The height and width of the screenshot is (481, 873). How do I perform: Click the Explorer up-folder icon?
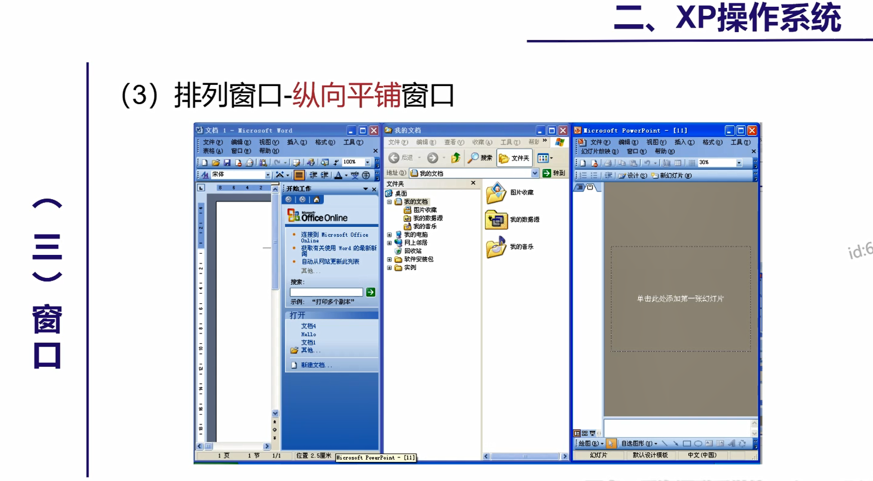coord(456,158)
